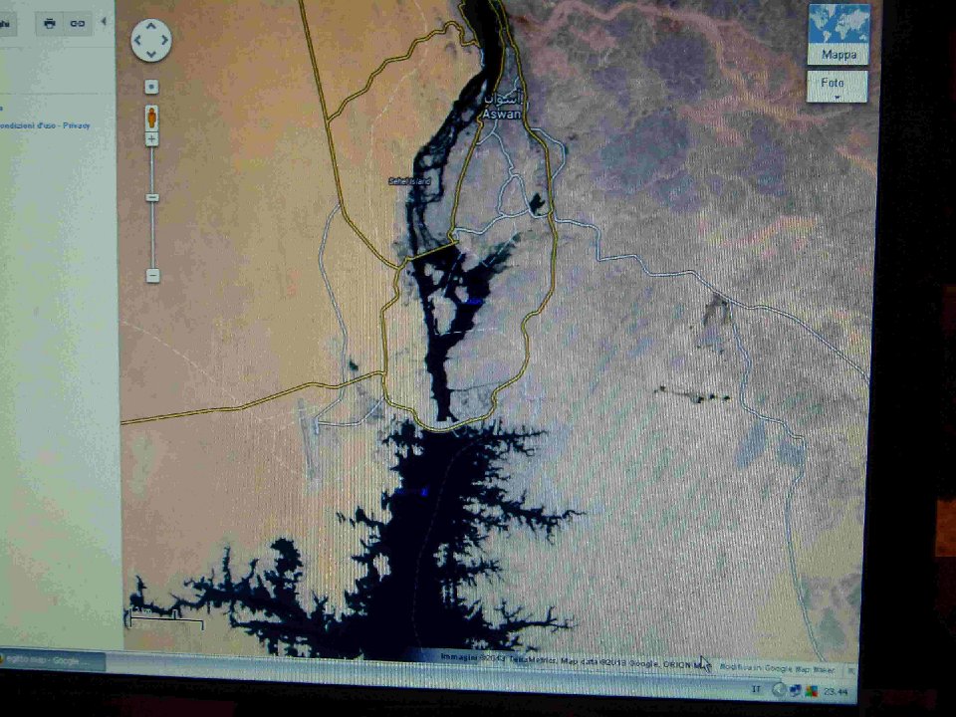Open Modifica in Google Map Maker link

tap(777, 668)
